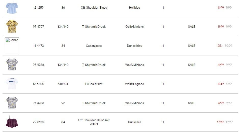Viewport: 240px width, 134px height.
Task: Click the Weiß/England color text
Action: [x=135, y=84]
